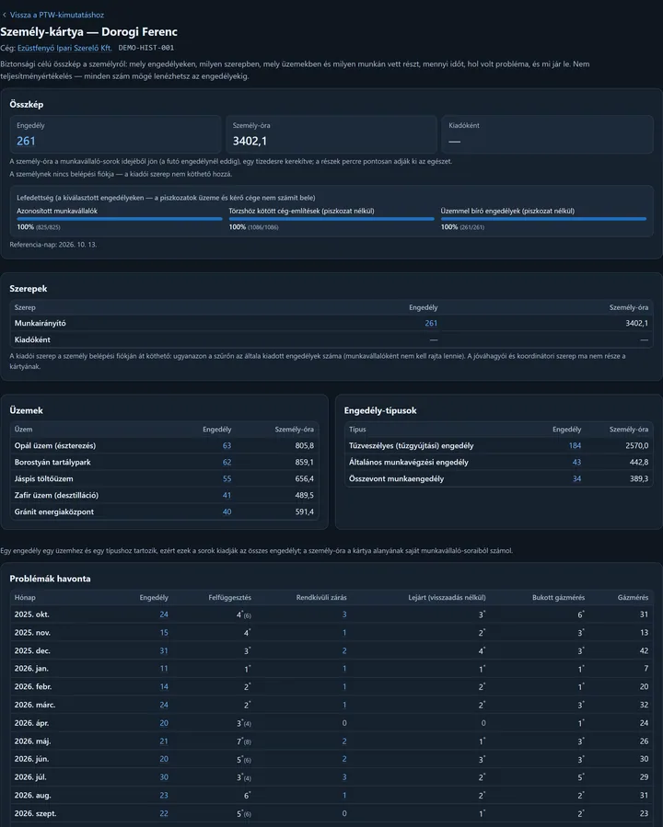Open the Ezüstfenyő Ipari Szerelő Kft. company link
This screenshot has width=663, height=827.
[x=64, y=48]
